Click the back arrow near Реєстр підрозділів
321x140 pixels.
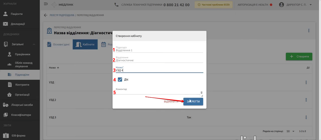(45, 15)
